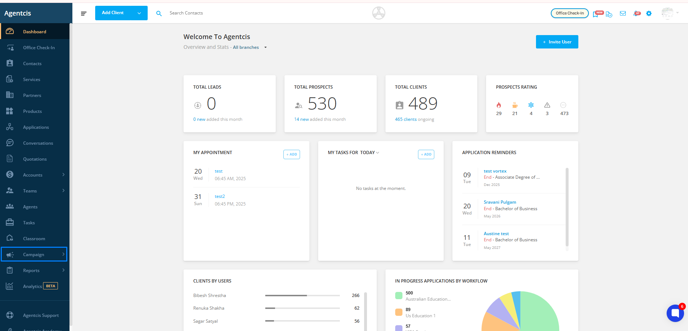Click the Clients By Users scrollbar
Viewport: 688px width, 331px height.
pyautogui.click(x=366, y=311)
